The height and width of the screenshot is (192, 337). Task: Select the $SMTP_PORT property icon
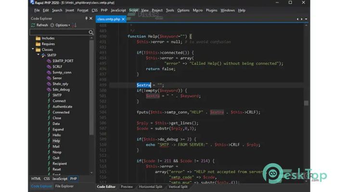pyautogui.click(x=49, y=61)
